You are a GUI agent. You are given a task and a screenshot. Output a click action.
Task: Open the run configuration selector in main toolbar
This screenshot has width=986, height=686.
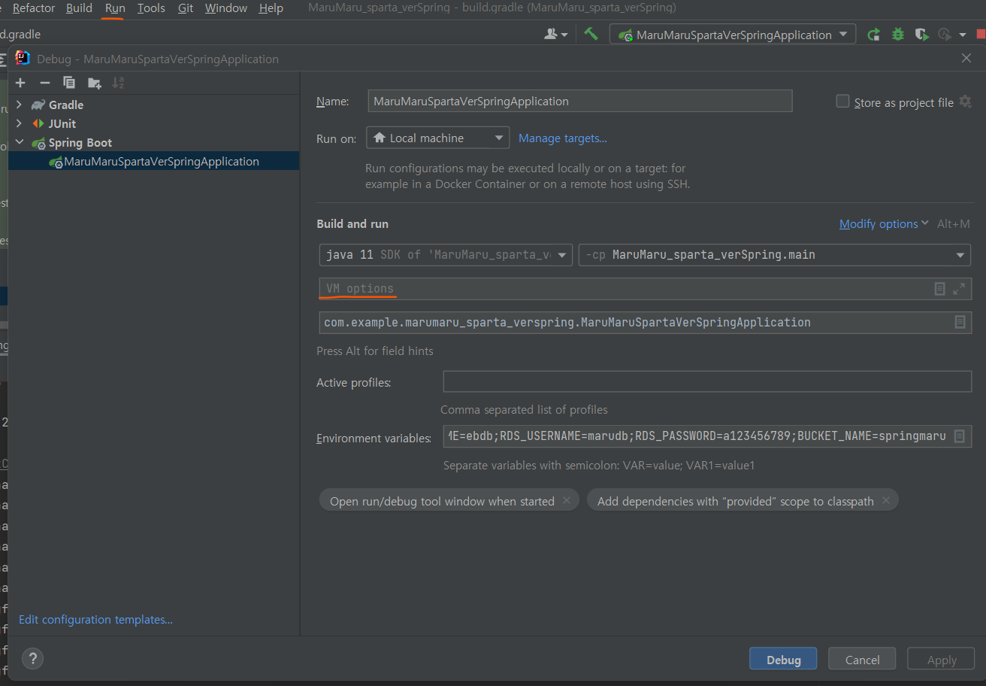click(732, 35)
